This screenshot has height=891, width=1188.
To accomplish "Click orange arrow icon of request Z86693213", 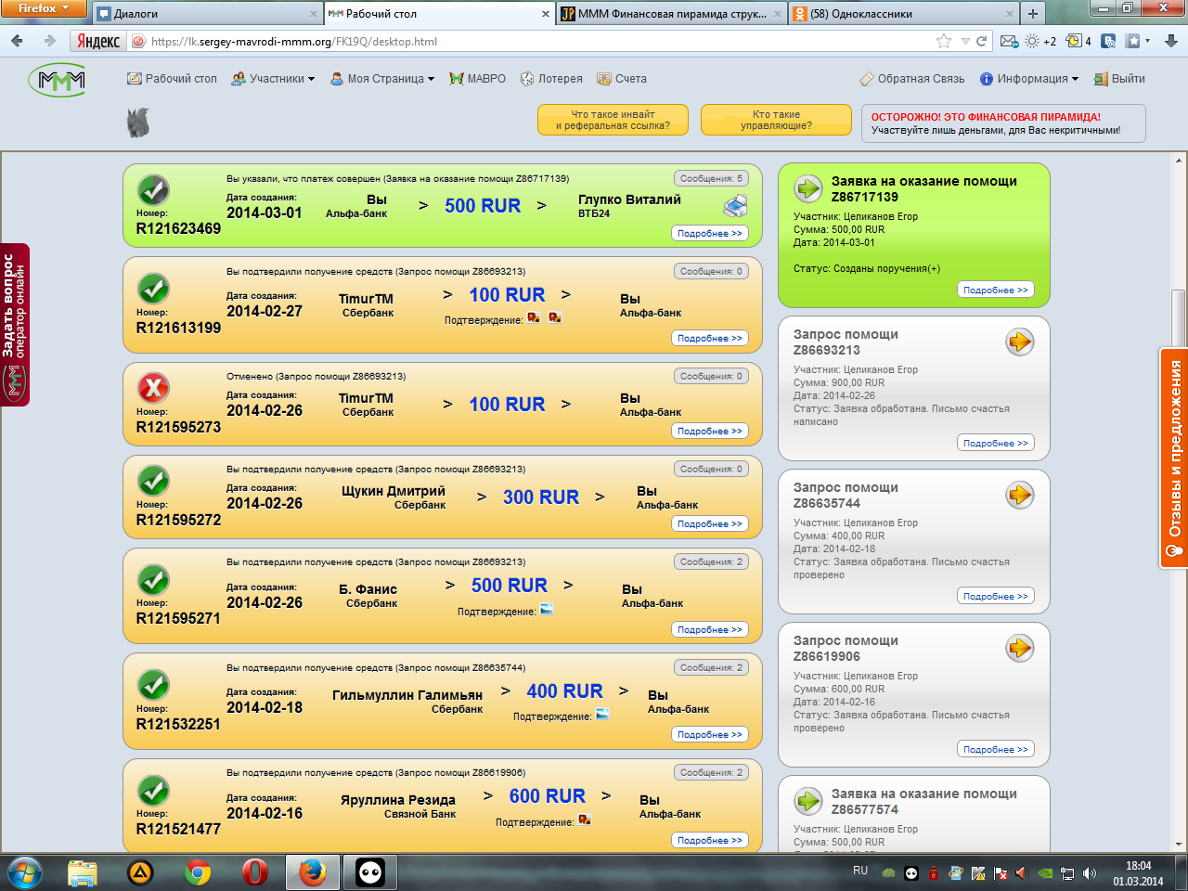I will point(1020,342).
